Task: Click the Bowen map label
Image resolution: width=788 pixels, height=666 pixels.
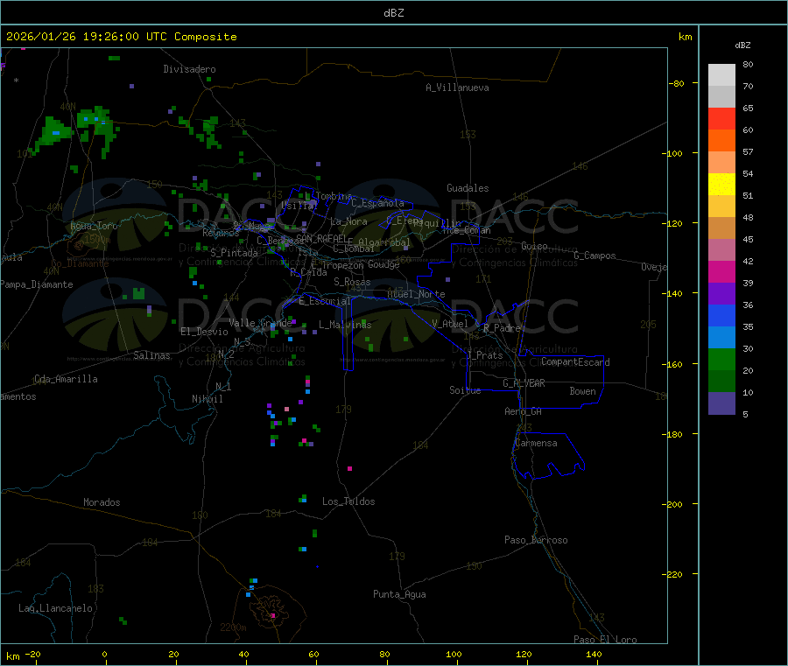Action: 582,391
